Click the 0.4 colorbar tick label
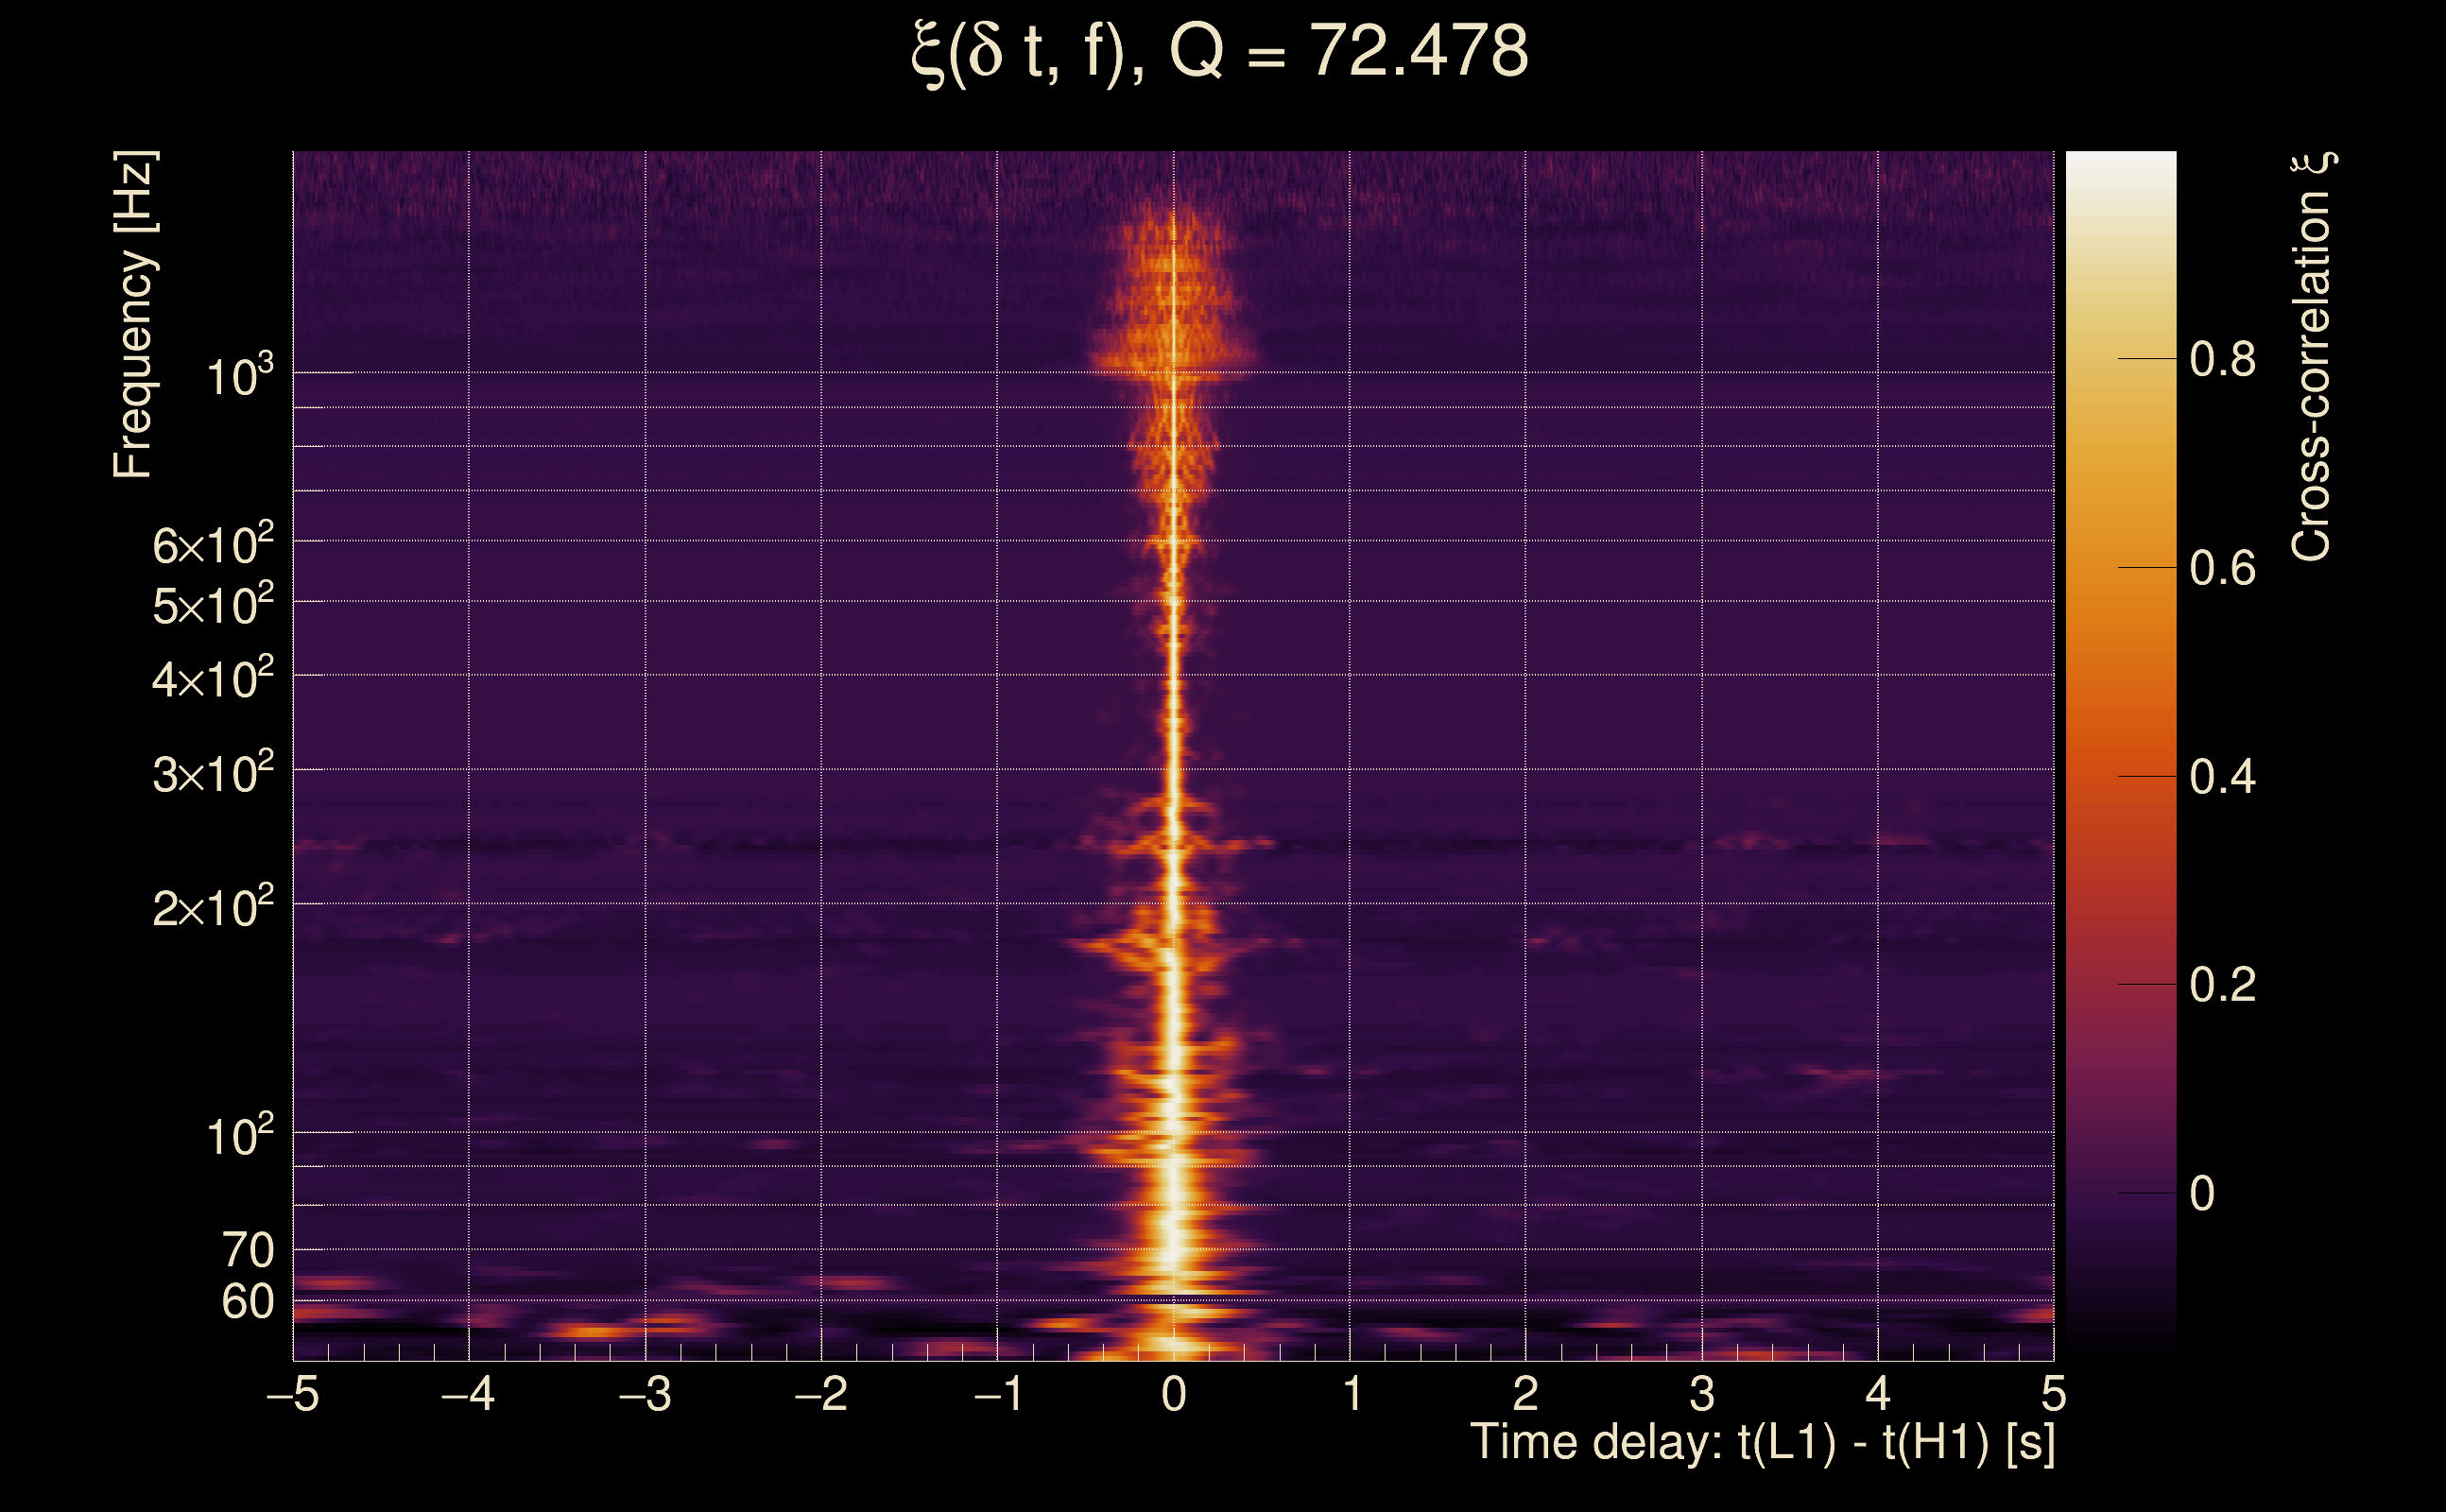 pyautogui.click(x=2222, y=777)
